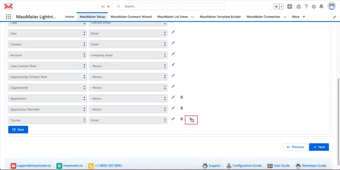Click the edit navigation pencil icon
The width and height of the screenshot is (340, 170).
(x=334, y=17)
